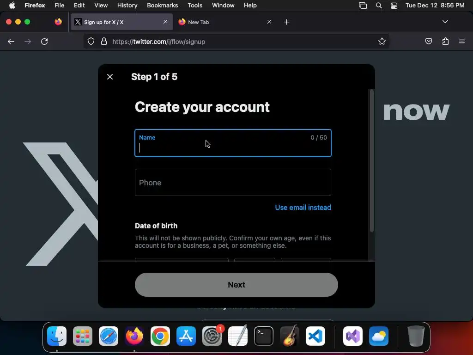
Task: Close the sign-up dialog with the X icon
Action: [x=110, y=77]
